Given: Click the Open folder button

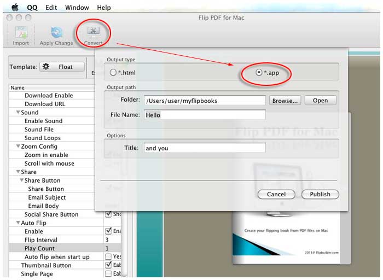Looking at the screenshot, I should pos(321,100).
